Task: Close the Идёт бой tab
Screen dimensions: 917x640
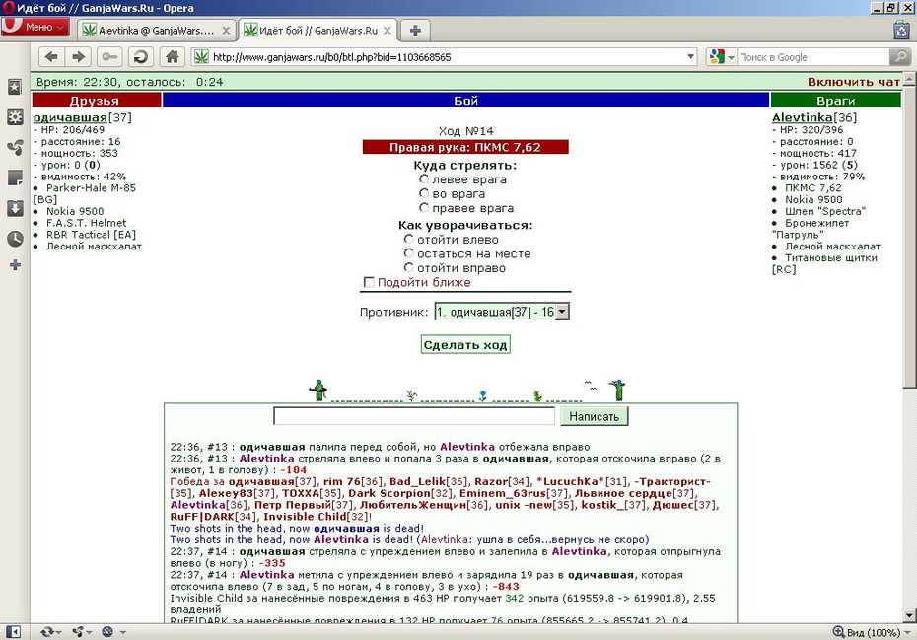Action: pyautogui.click(x=388, y=31)
